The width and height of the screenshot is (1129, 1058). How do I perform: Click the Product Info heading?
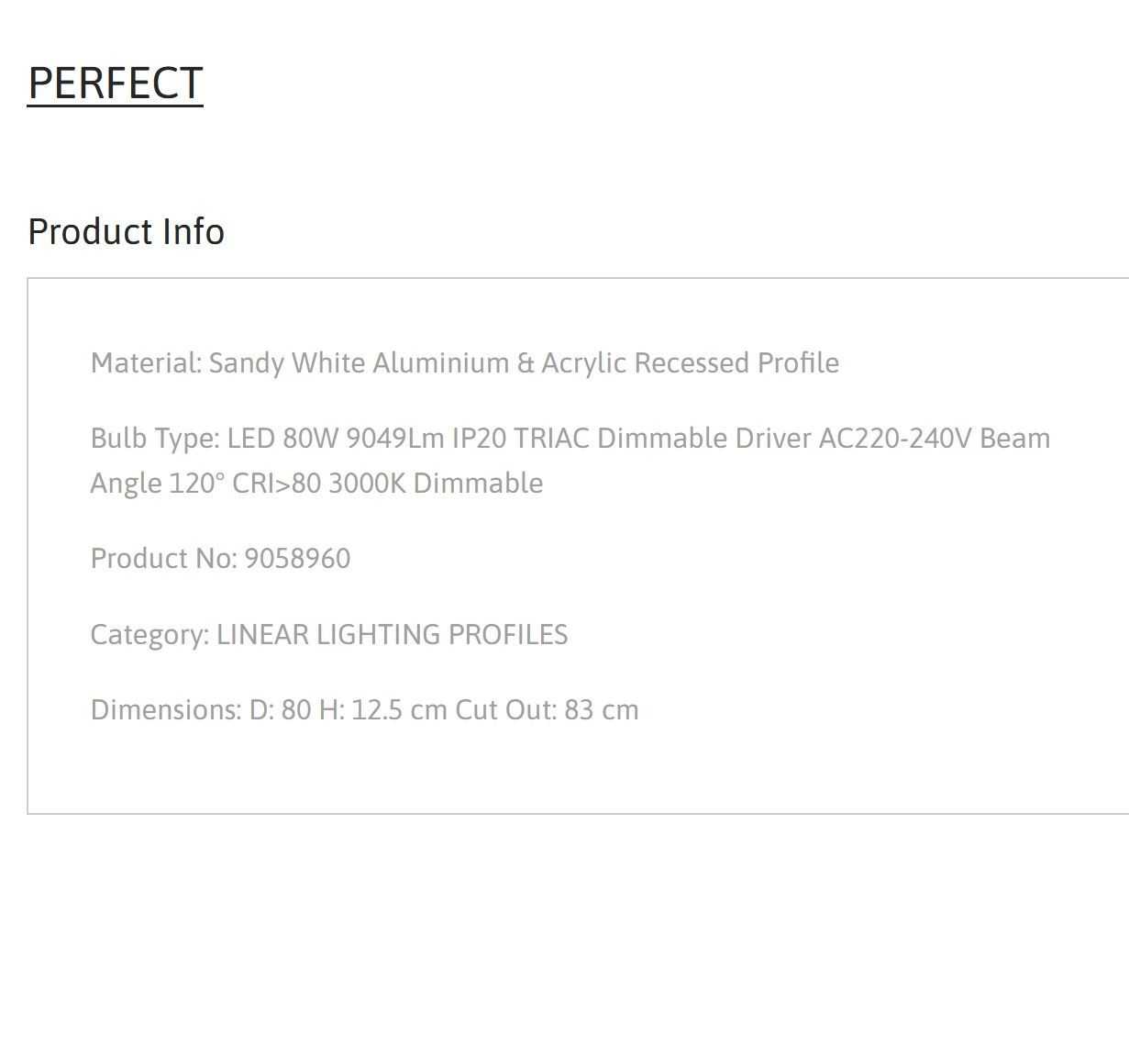(127, 231)
